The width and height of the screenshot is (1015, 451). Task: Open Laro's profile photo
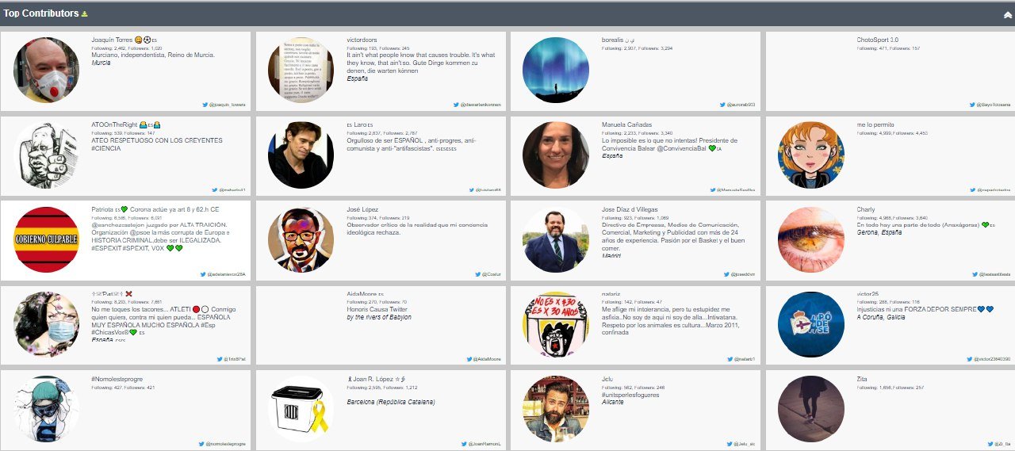pos(301,155)
